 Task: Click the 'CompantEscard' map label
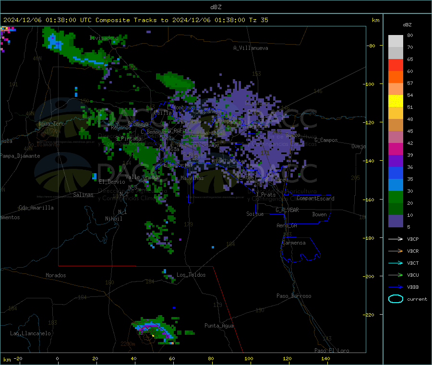315,199
